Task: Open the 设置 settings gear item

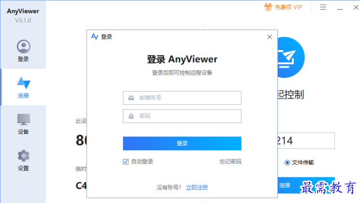Action: pos(23,160)
